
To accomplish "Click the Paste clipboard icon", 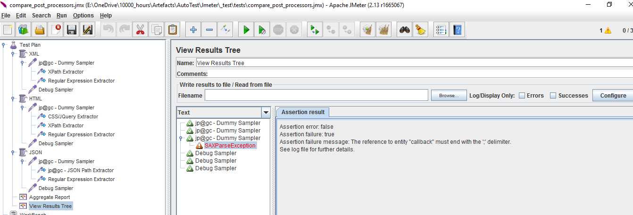I will (x=172, y=30).
